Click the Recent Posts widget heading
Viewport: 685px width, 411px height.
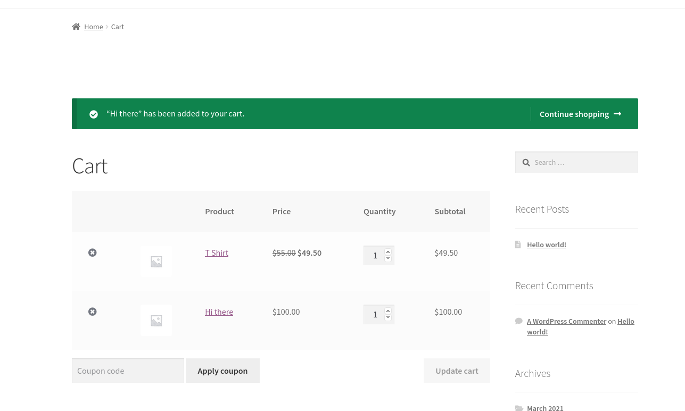[x=542, y=209]
